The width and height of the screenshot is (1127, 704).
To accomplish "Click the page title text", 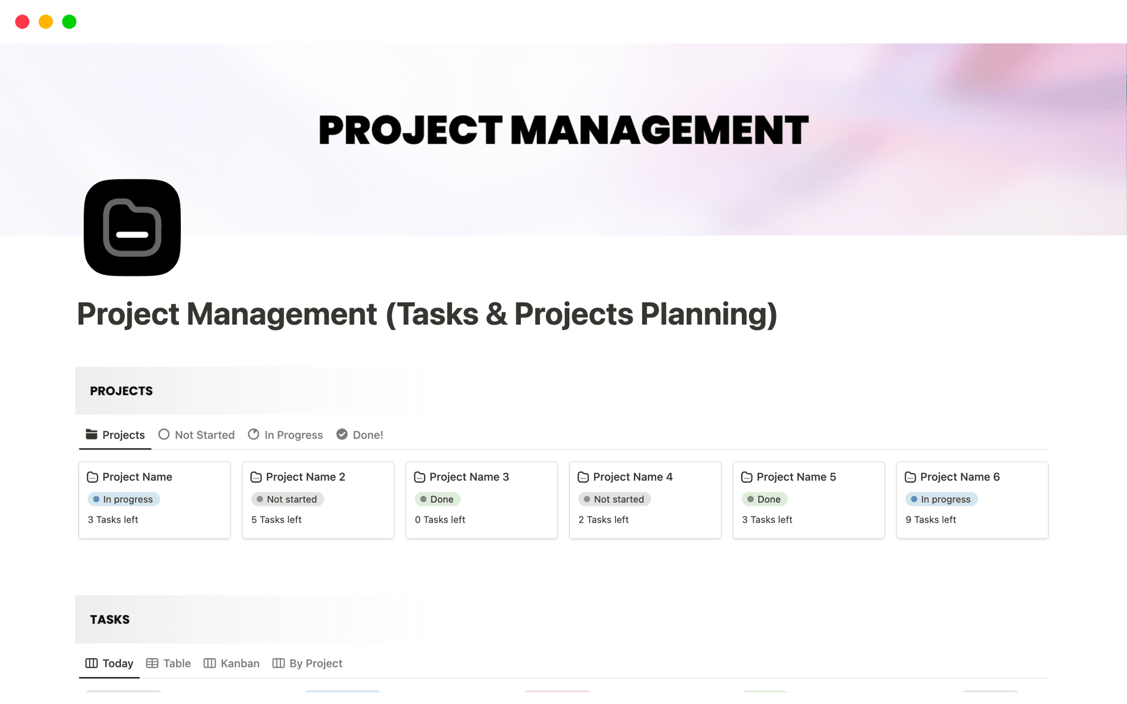I will tap(427, 315).
